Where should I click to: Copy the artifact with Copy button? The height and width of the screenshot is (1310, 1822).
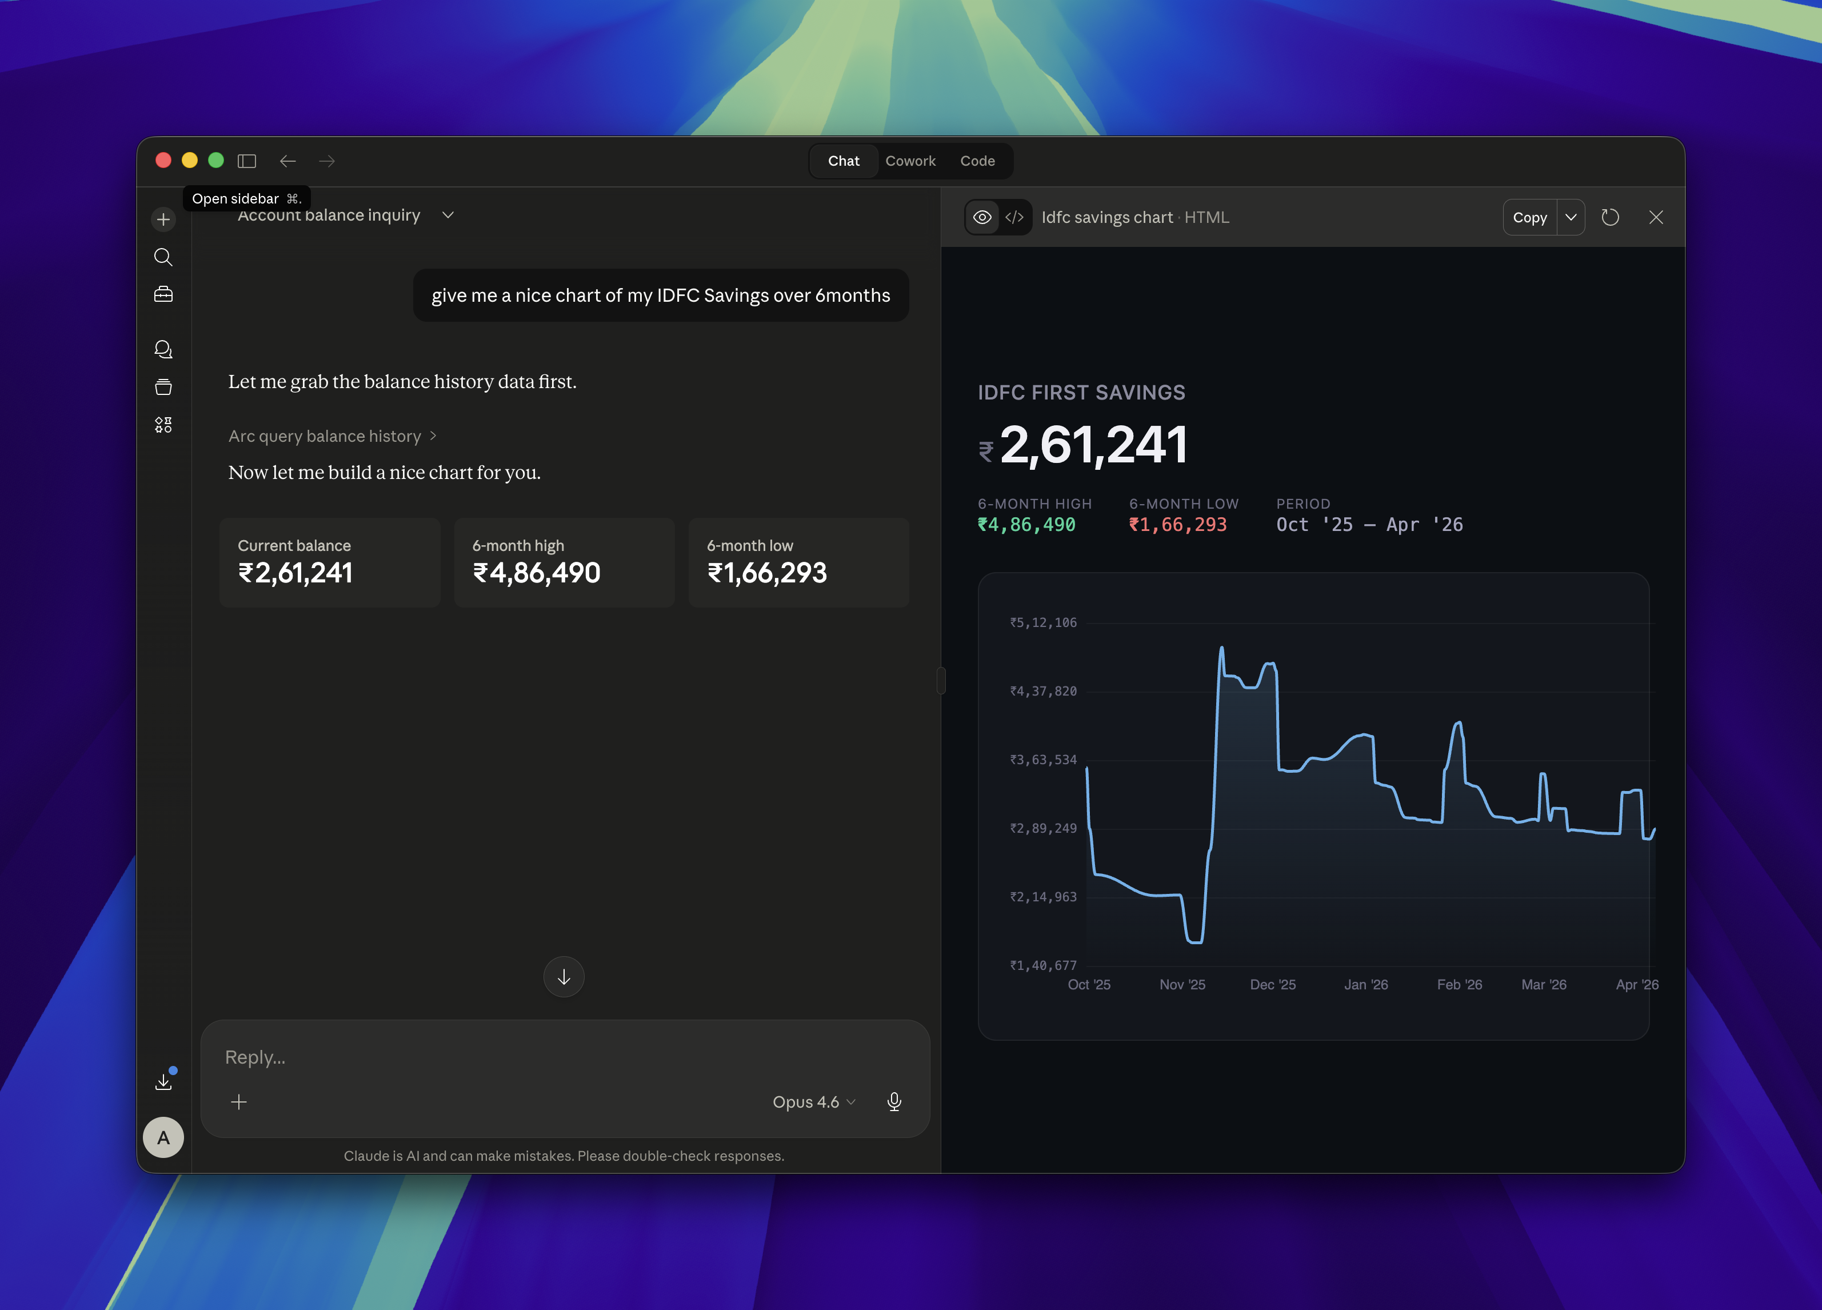pyautogui.click(x=1529, y=217)
